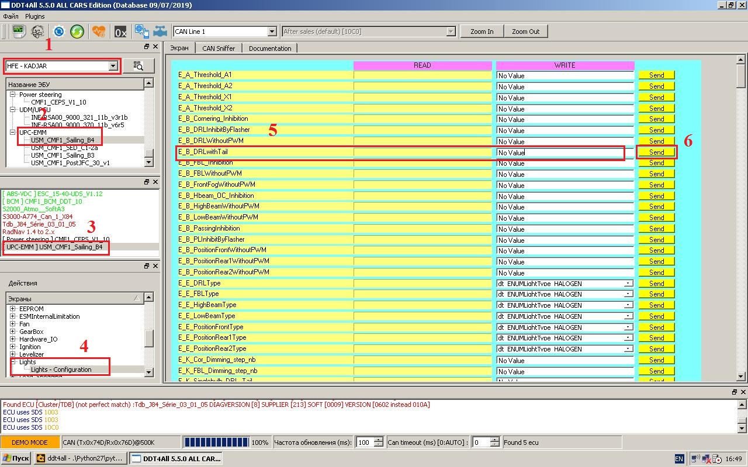This screenshot has height=467, width=748.
Task: Increase the refresh rate spinner value
Action: pos(379,440)
